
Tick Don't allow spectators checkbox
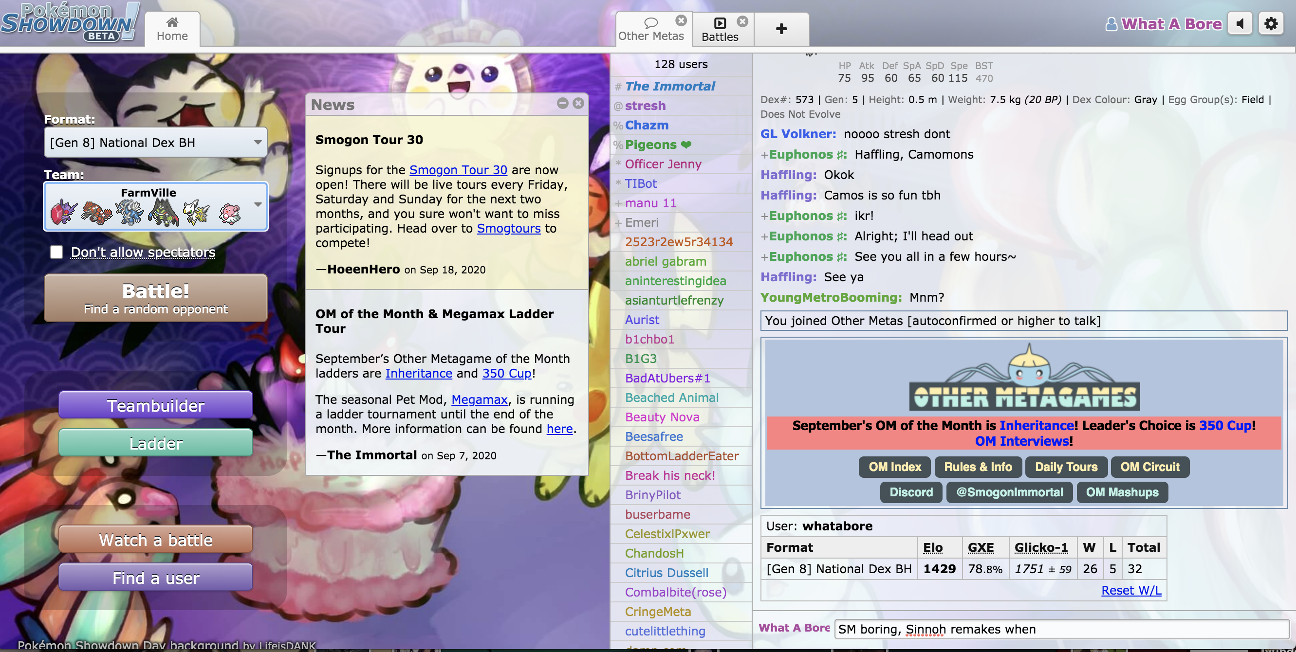coord(56,252)
